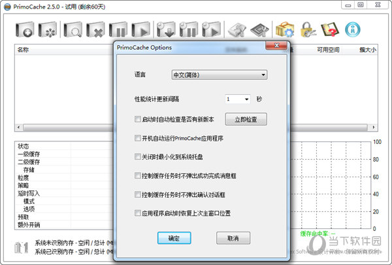Click the resume cache task icon

coord(140,30)
